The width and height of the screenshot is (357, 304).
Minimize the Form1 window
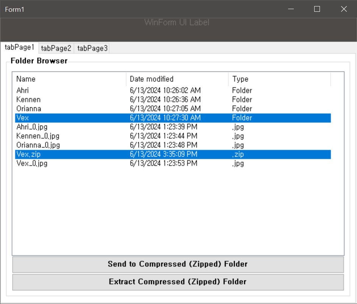(291, 9)
